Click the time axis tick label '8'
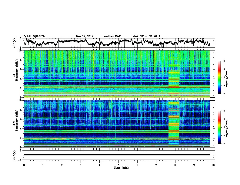 (x=175, y=165)
